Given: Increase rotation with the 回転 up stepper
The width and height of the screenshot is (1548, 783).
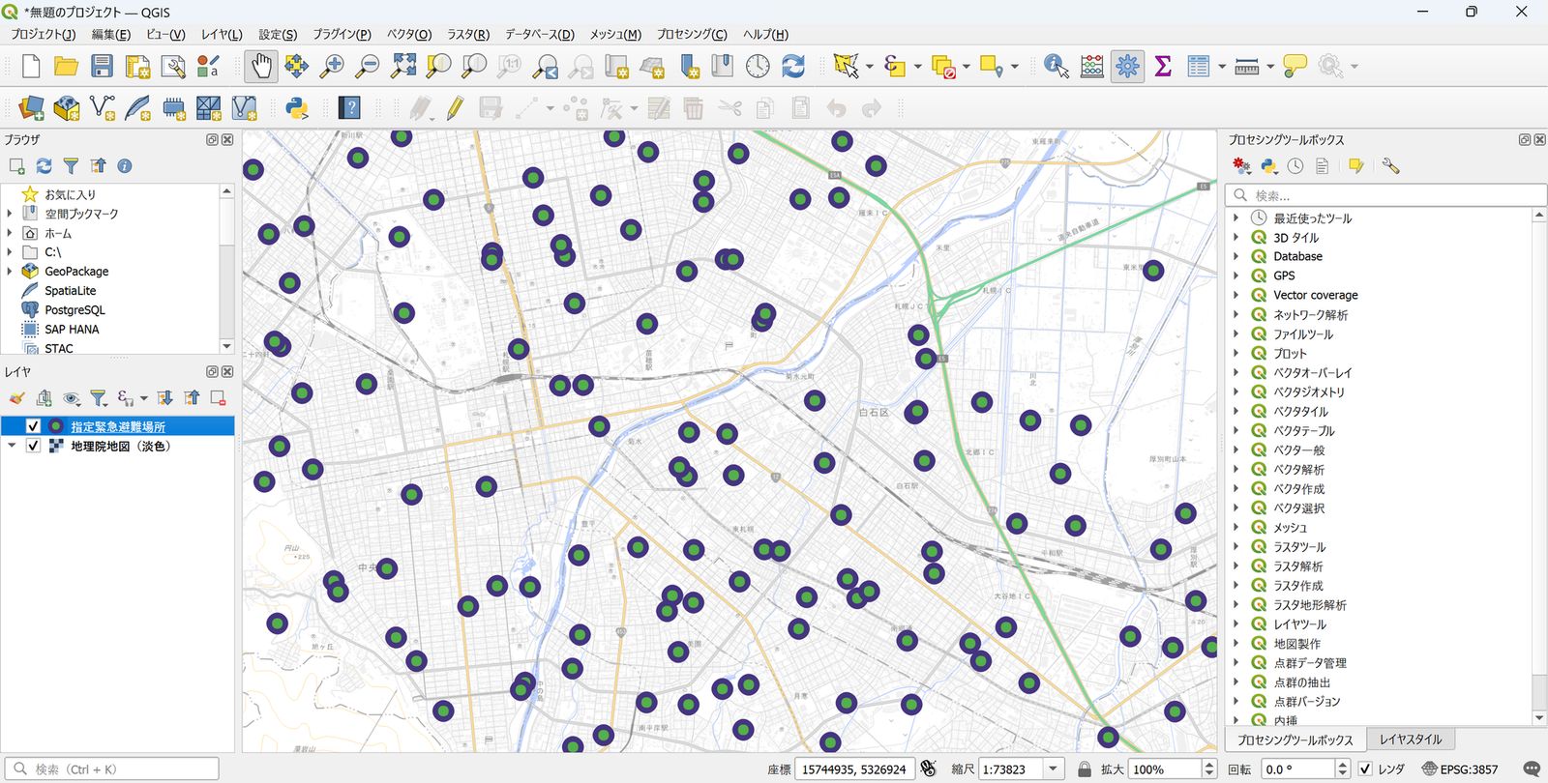Looking at the screenshot, I should click(1342, 765).
